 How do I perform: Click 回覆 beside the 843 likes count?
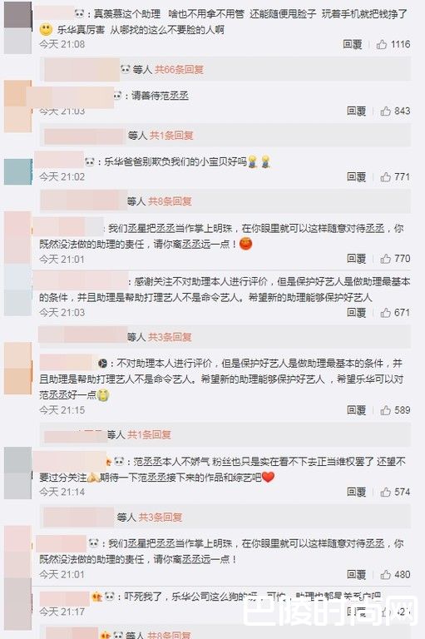357,111
